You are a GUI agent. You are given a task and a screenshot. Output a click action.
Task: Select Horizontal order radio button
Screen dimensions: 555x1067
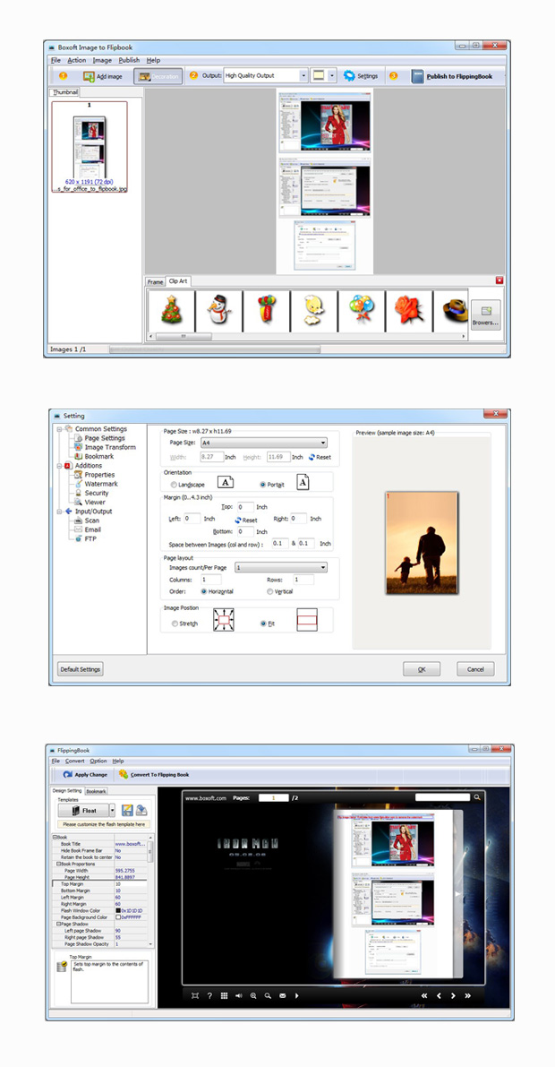pos(203,592)
